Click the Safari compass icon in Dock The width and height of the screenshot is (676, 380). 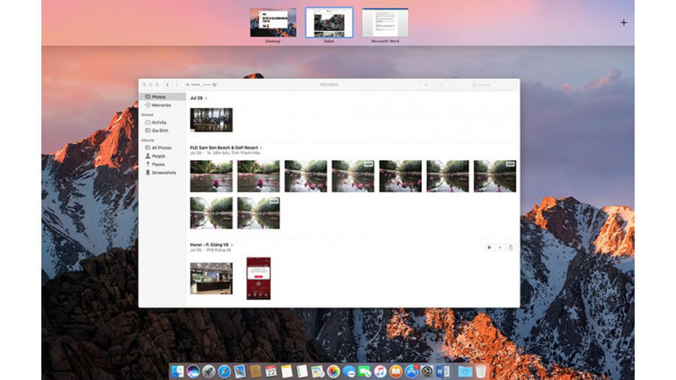tap(224, 371)
